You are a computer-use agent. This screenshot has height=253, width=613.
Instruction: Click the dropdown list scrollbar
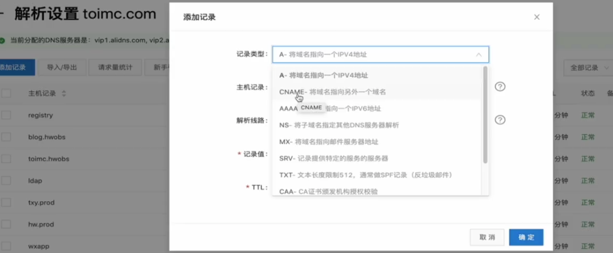pyautogui.click(x=485, y=115)
